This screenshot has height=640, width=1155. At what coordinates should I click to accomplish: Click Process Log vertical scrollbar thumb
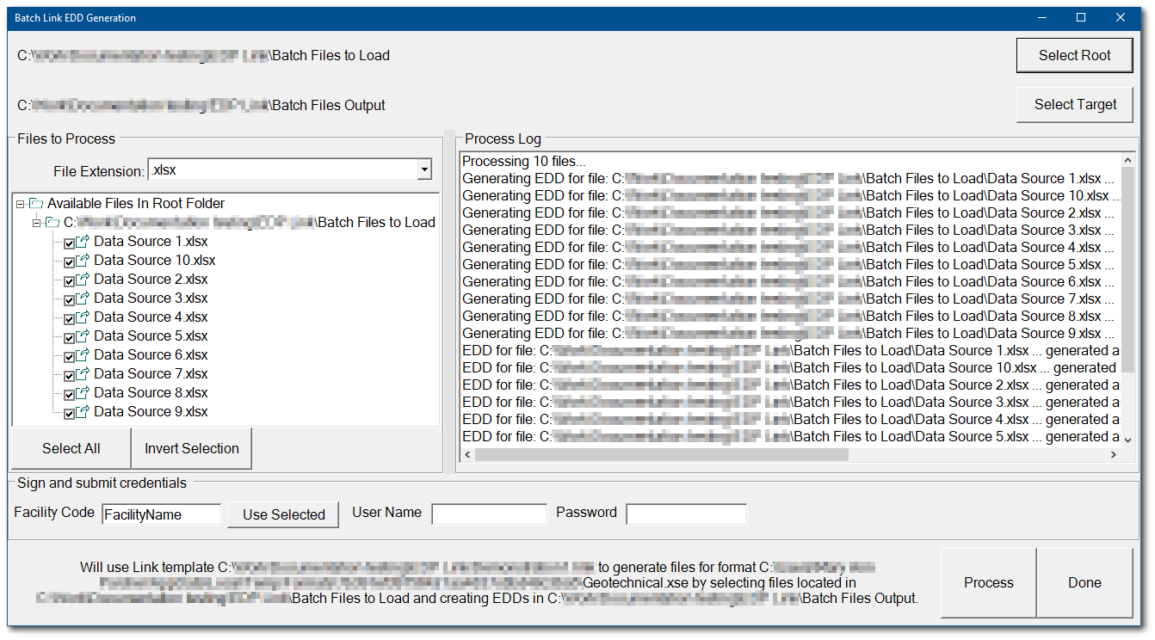[1127, 271]
